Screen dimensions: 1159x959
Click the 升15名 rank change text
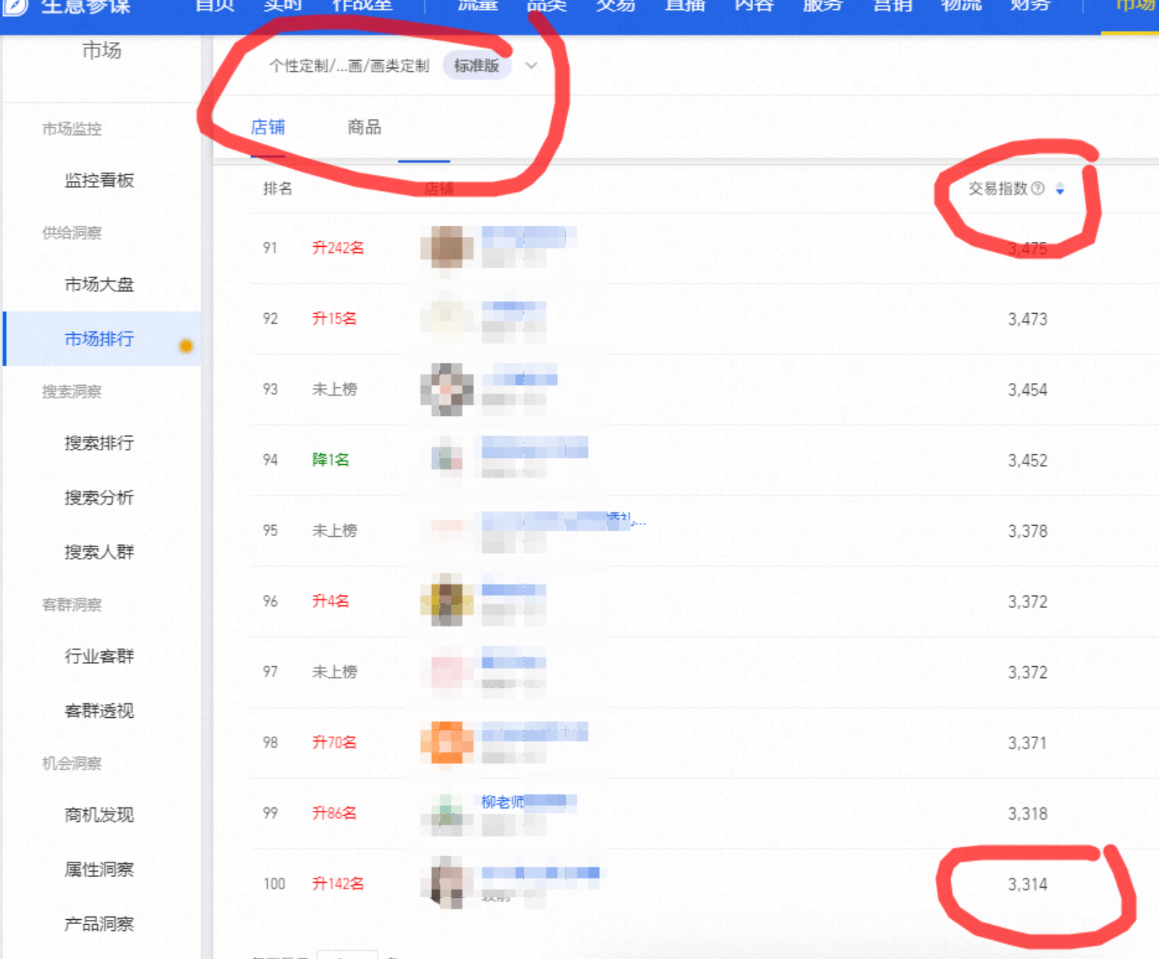[334, 319]
